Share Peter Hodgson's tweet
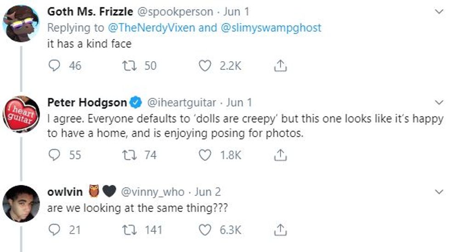 tap(280, 155)
